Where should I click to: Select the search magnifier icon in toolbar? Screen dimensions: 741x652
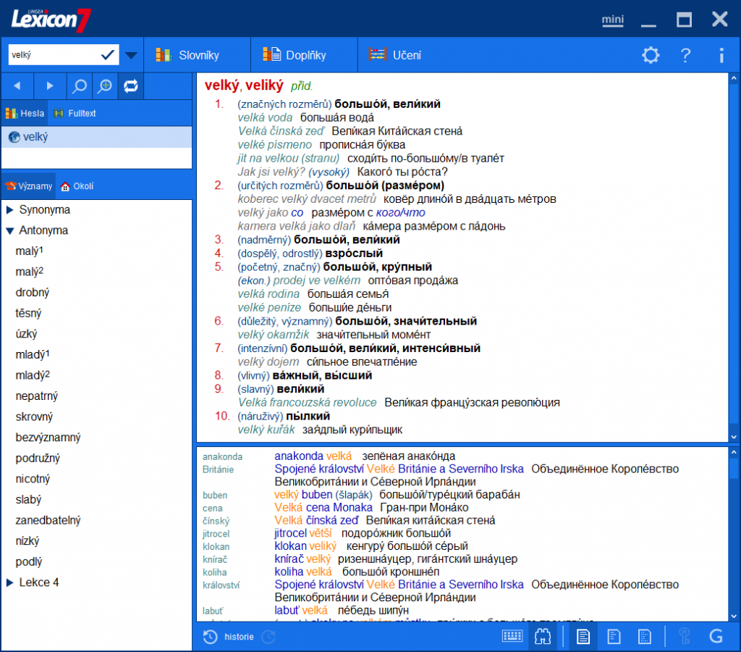tap(79, 85)
